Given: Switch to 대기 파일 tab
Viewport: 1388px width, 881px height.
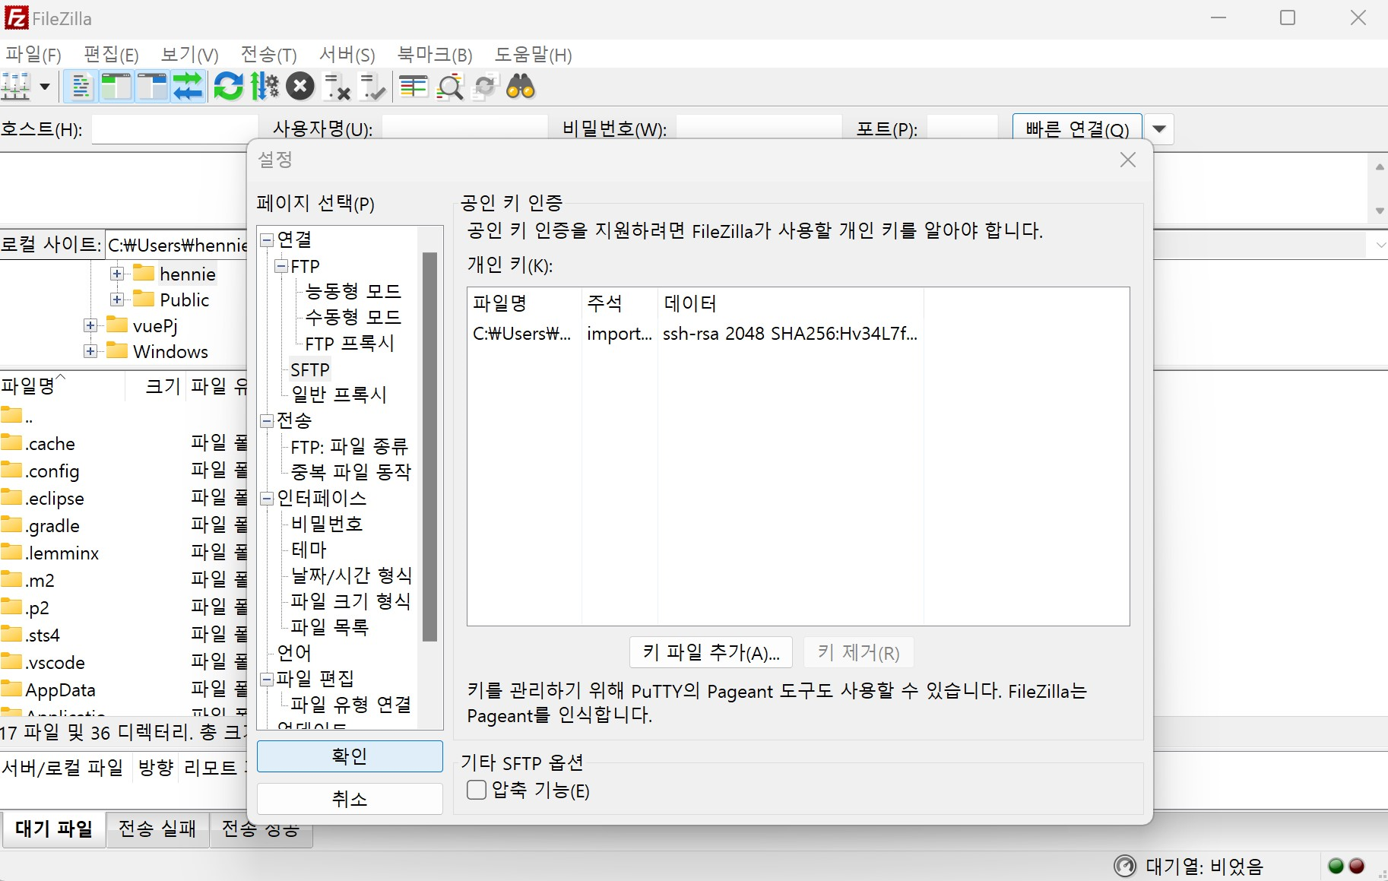Looking at the screenshot, I should point(54,829).
